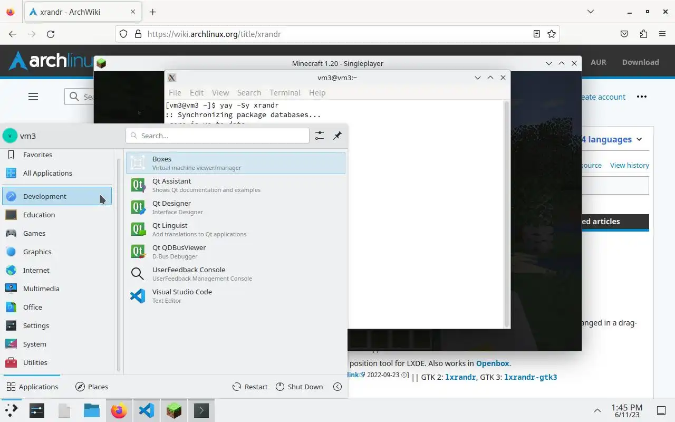
Task: Click the vm3 user avatar
Action: 10,136
